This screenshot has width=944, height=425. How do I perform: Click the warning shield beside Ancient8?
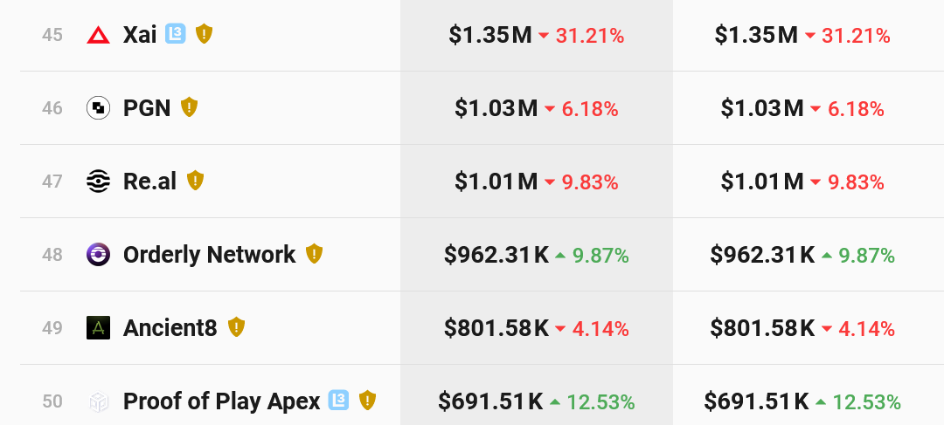pyautogui.click(x=236, y=327)
